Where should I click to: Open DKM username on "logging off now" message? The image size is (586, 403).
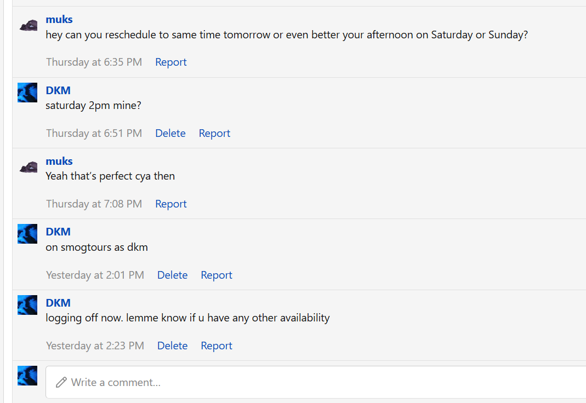click(x=58, y=303)
